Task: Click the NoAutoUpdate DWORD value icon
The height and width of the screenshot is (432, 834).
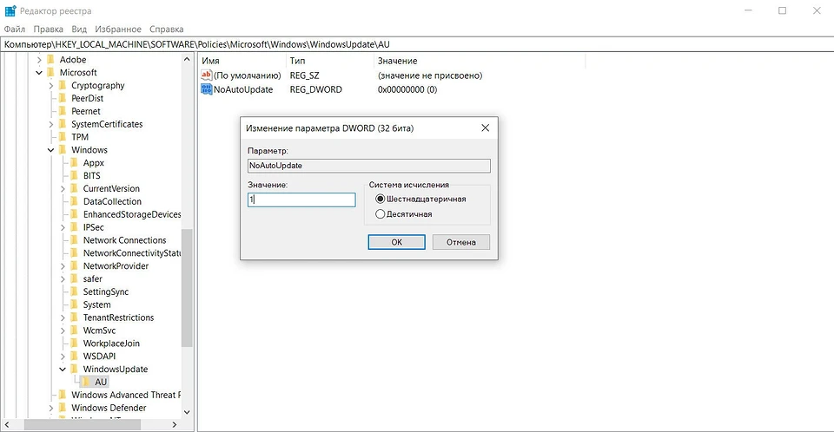Action: click(207, 89)
